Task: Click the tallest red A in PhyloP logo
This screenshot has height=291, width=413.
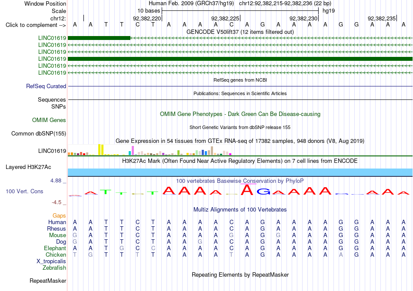Action: click(x=247, y=190)
